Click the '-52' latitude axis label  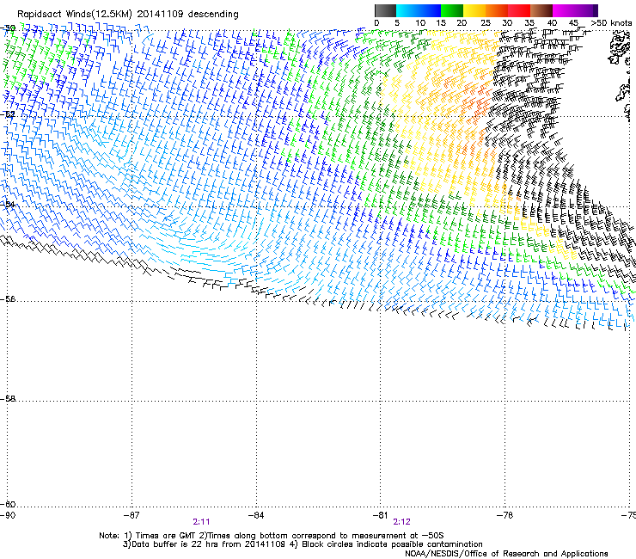click(x=8, y=114)
